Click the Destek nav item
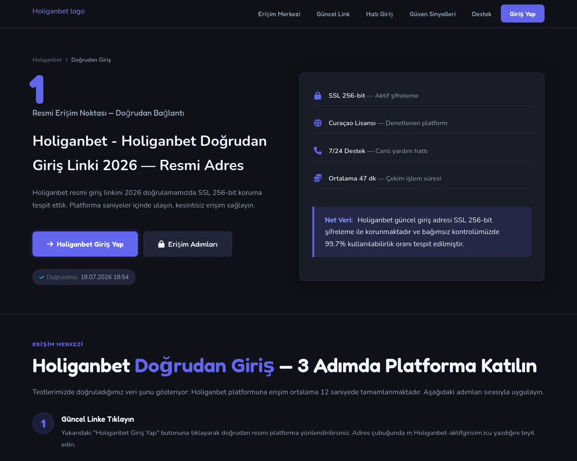Screen dimensions: 577x461 click(x=481, y=14)
